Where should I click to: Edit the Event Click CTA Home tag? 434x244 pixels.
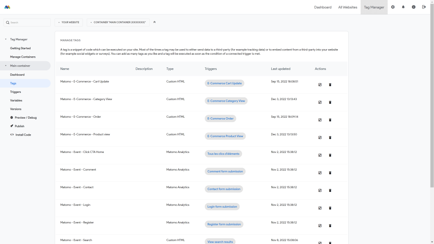click(x=320, y=155)
